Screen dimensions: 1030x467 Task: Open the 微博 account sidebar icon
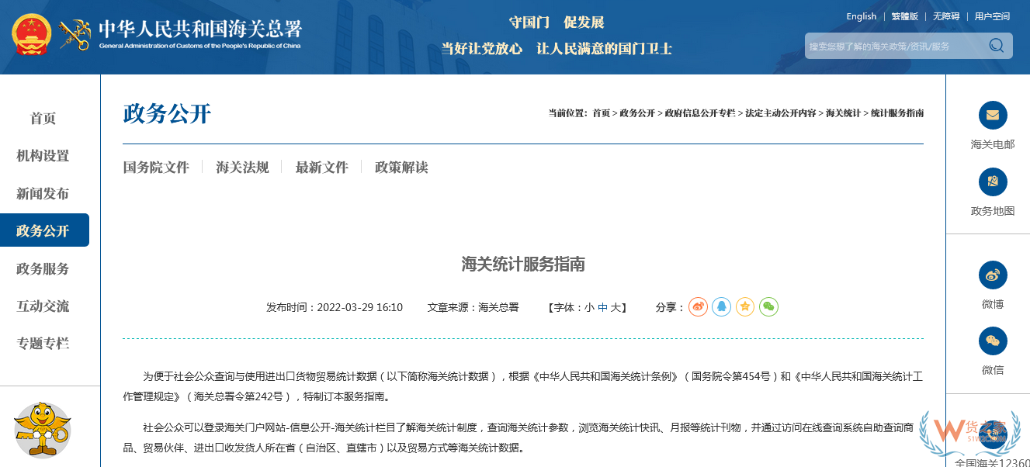(x=993, y=275)
